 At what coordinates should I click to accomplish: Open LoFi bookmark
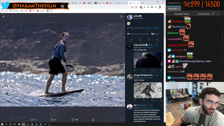(32, 11)
